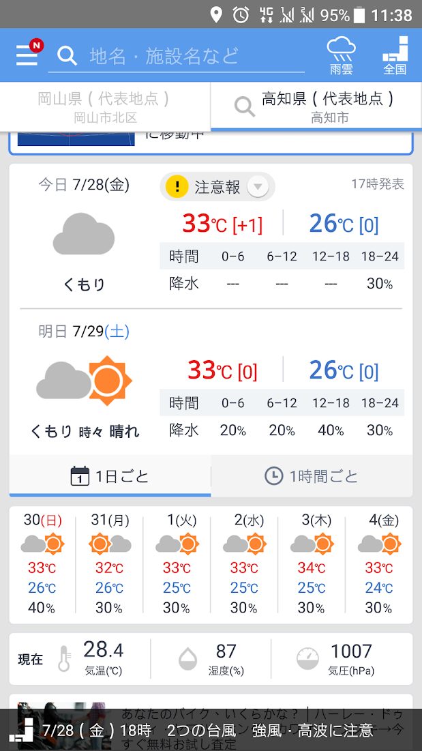Tap today's くもり cloudy weather icon

click(84, 234)
